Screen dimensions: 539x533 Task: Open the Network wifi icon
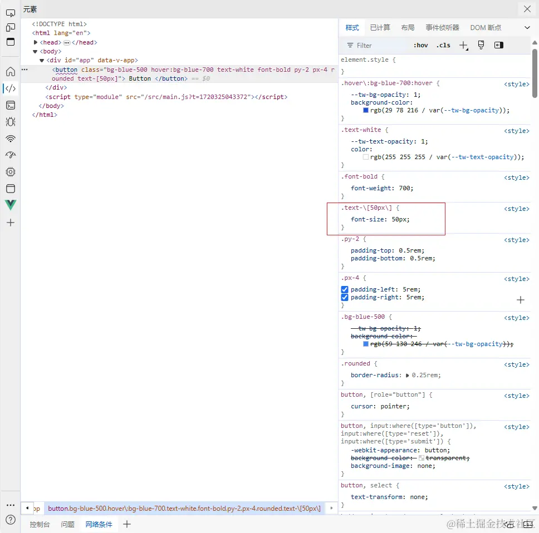click(x=11, y=139)
